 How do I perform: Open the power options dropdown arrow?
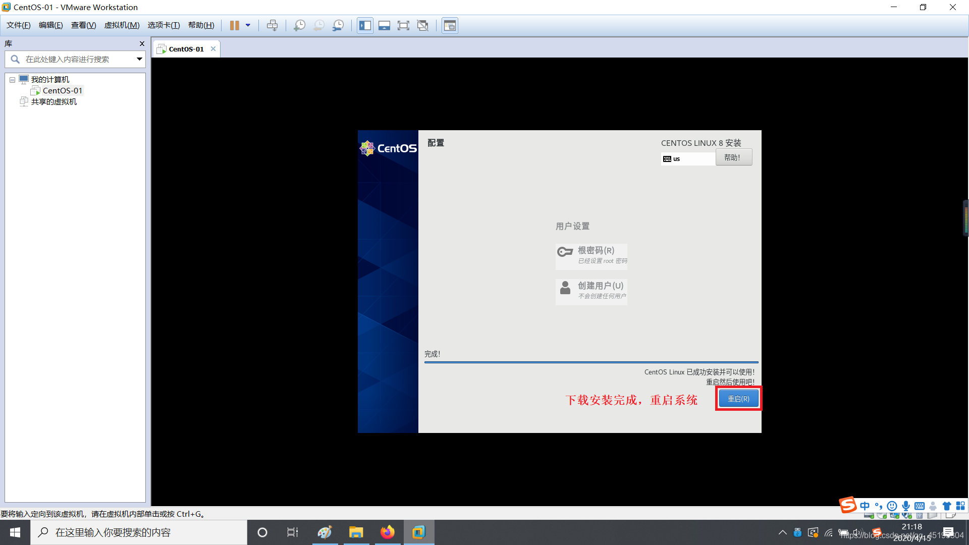(x=248, y=25)
